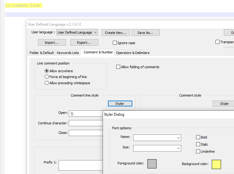The height and width of the screenshot is (174, 234).
Task: Open the font Name dropdown in Styler Dialog
Action: [x=157, y=138]
